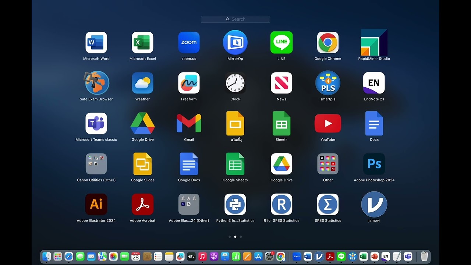Launch PowerPoint from the Dock

coord(375,257)
